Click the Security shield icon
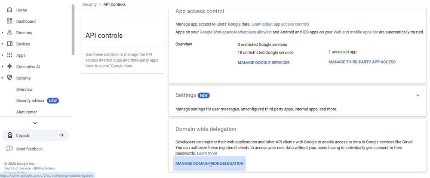 tap(9, 78)
